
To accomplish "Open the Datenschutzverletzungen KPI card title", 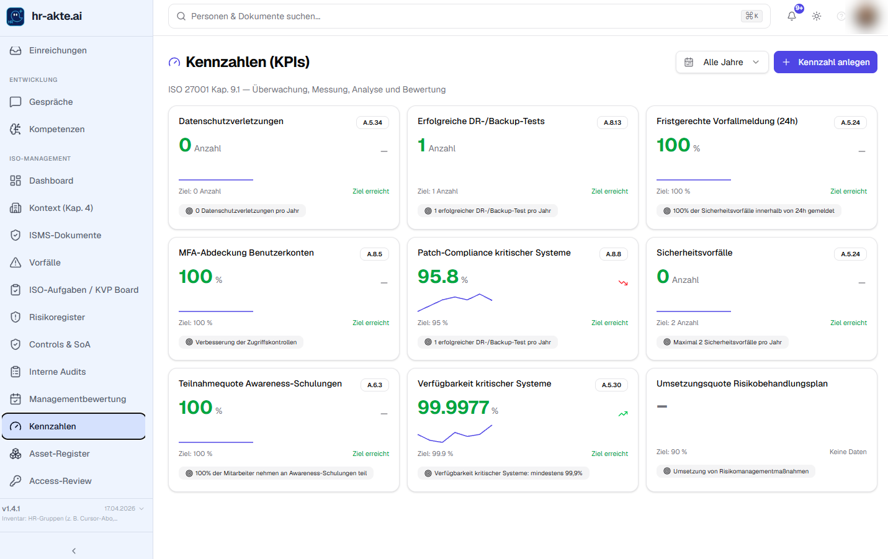I will pos(231,121).
